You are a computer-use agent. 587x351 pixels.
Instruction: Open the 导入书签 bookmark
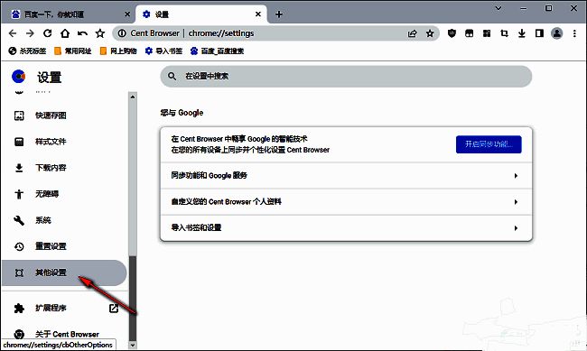[163, 51]
